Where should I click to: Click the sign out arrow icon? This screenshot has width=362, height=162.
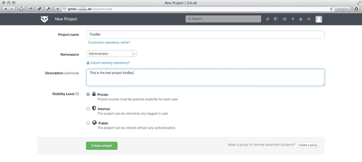309,19
